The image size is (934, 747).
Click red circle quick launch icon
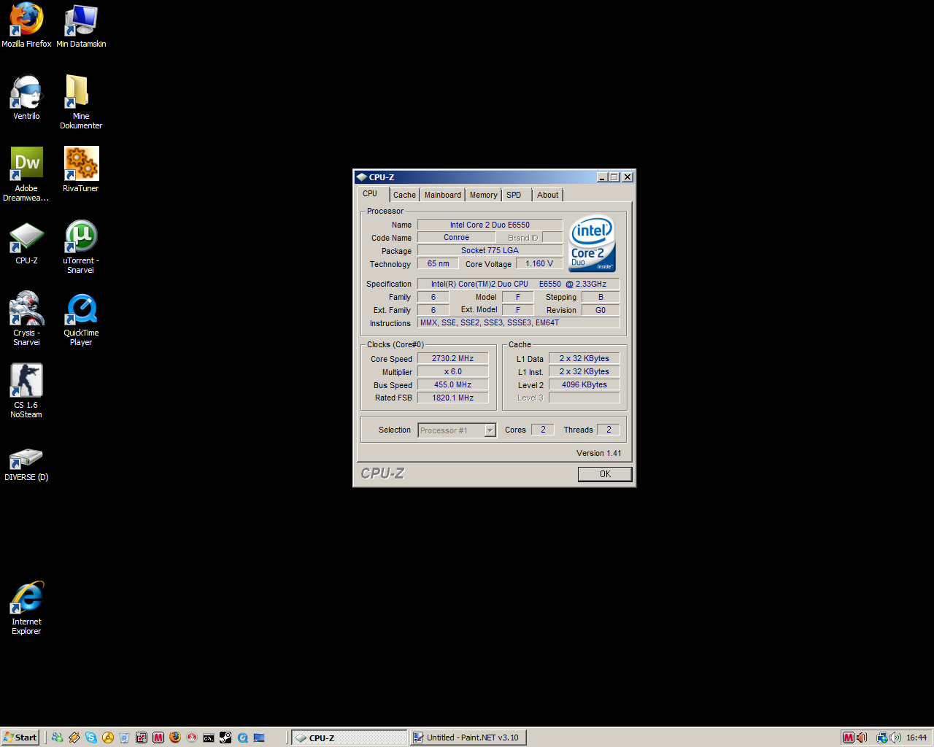click(x=192, y=738)
